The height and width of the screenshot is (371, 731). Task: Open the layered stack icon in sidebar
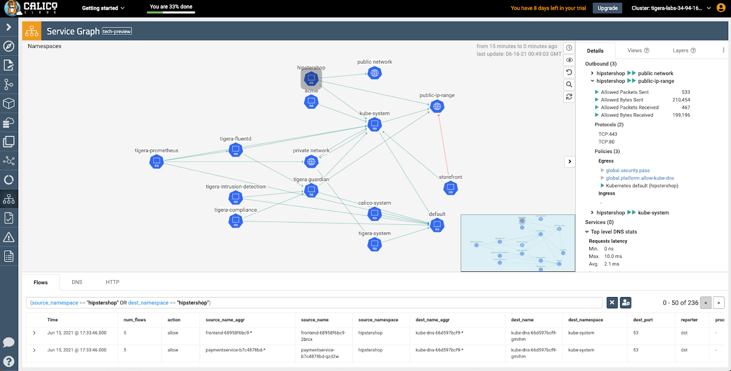(x=9, y=122)
